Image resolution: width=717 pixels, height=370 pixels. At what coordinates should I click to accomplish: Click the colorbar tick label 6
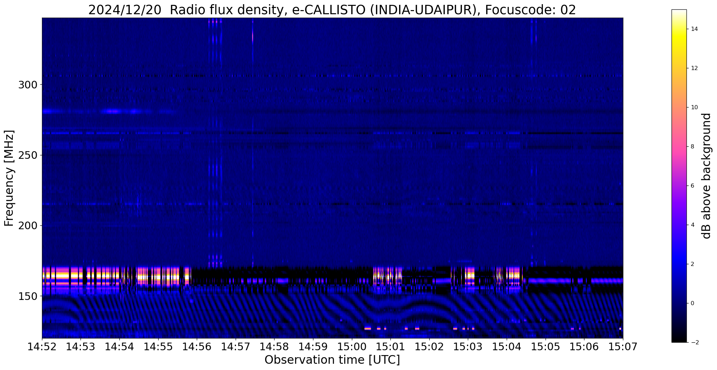click(693, 186)
